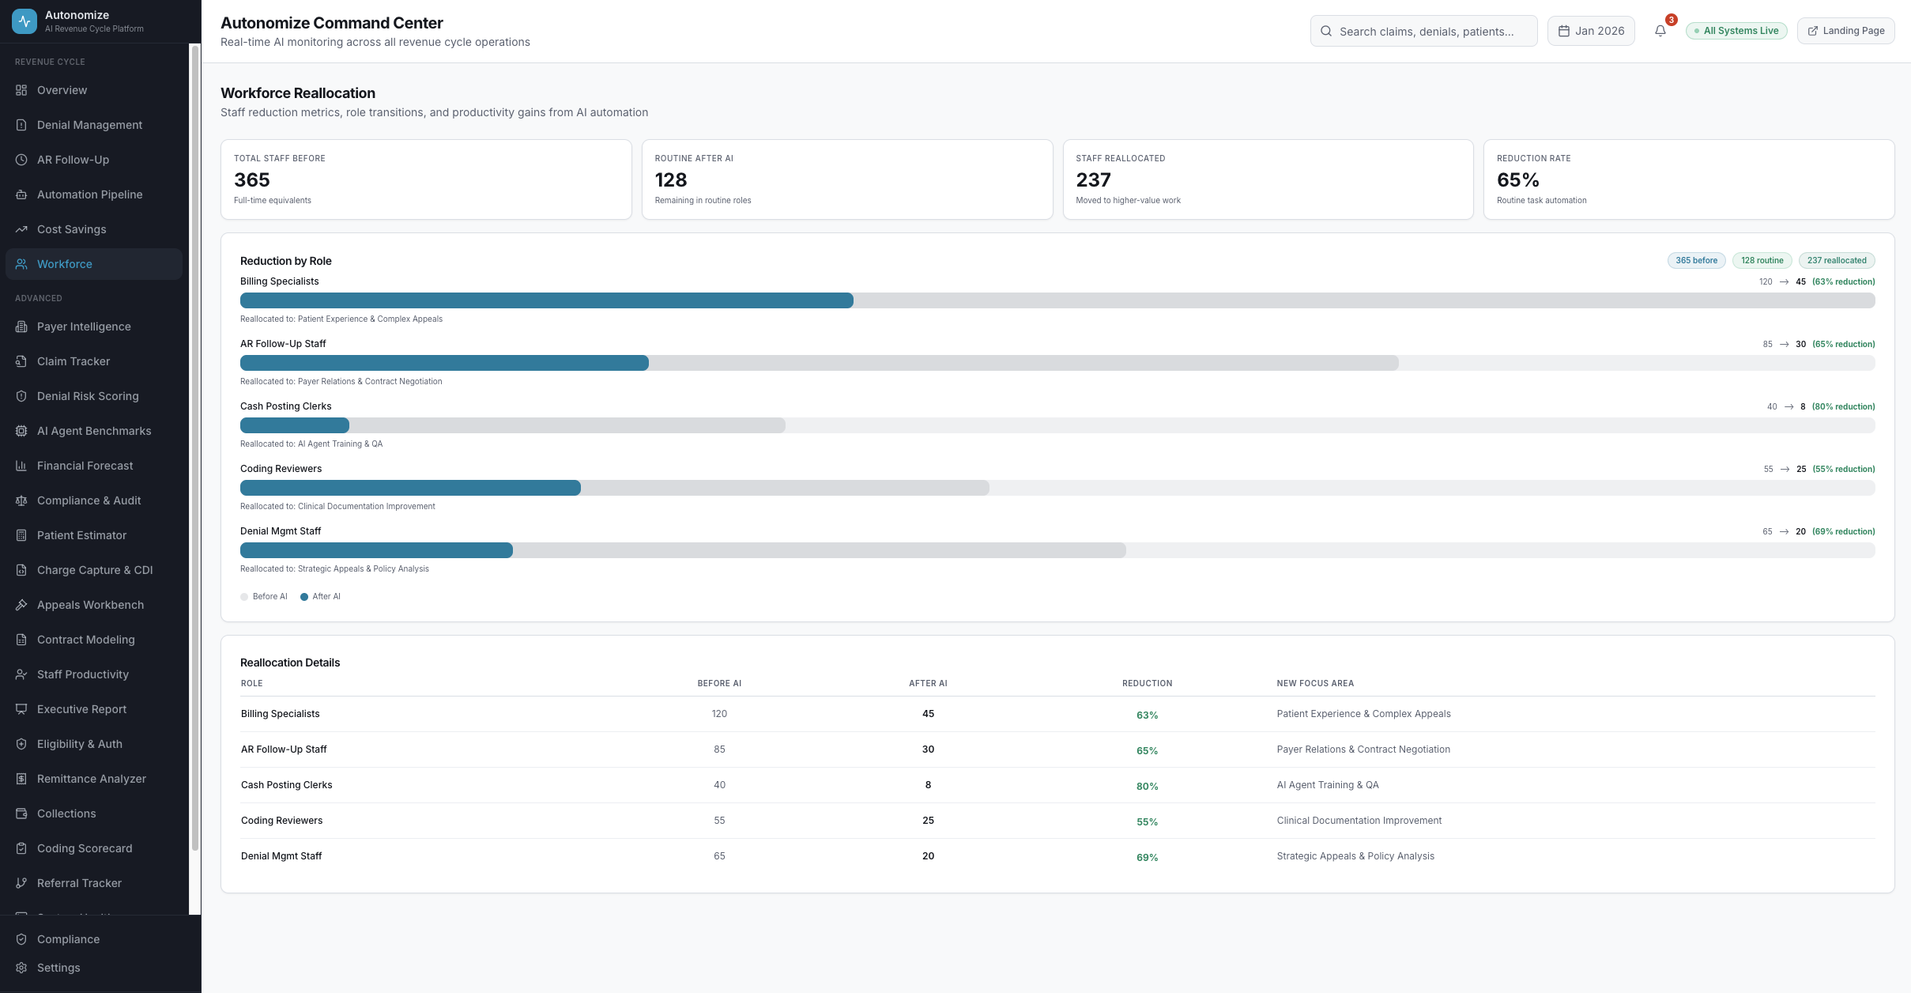Open the Landing Page link
1911x993 pixels.
point(1845,31)
